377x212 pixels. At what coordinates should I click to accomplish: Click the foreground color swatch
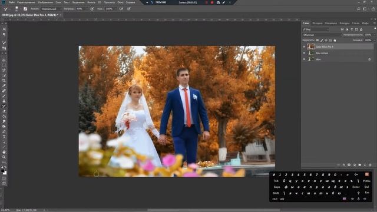click(x=2, y=171)
